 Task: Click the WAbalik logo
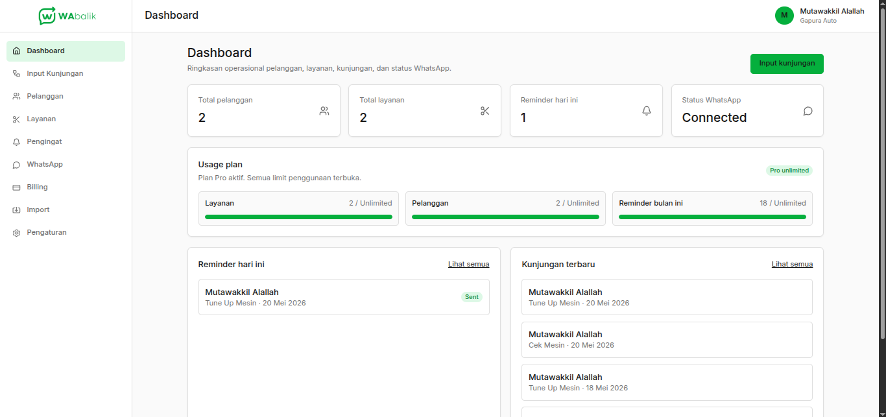click(66, 16)
